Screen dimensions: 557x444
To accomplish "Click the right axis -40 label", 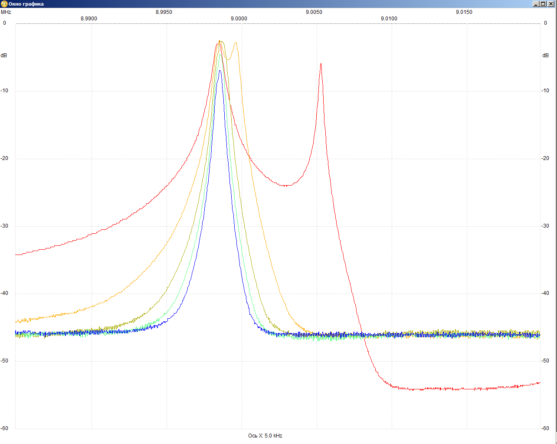I will tap(545, 293).
